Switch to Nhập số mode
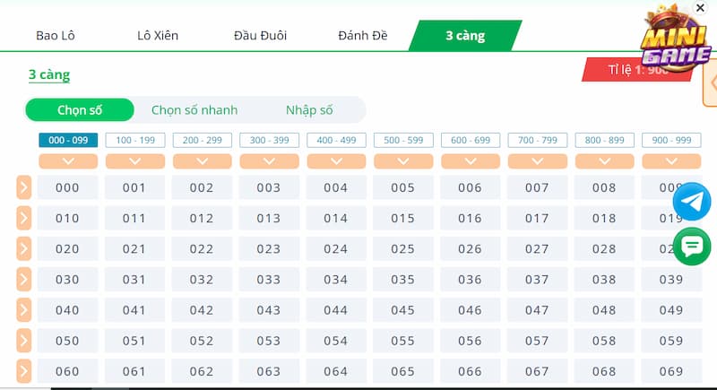The height and width of the screenshot is (390, 717). [x=309, y=110]
